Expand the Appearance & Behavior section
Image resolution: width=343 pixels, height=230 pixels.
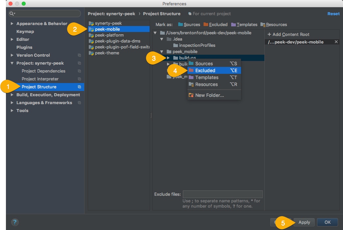(12, 23)
